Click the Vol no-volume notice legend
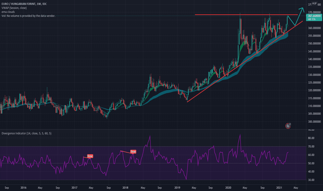 [28, 16]
